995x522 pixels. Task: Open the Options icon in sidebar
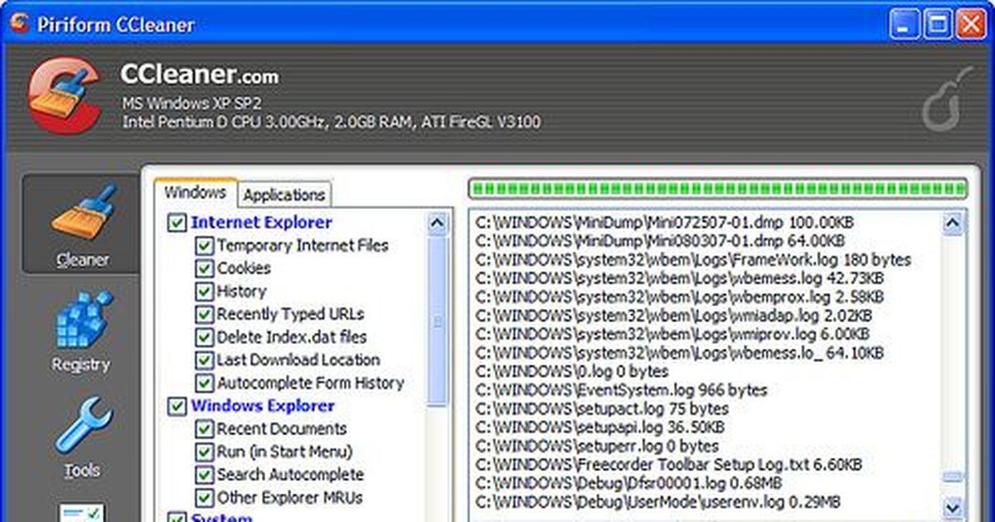coord(82,512)
